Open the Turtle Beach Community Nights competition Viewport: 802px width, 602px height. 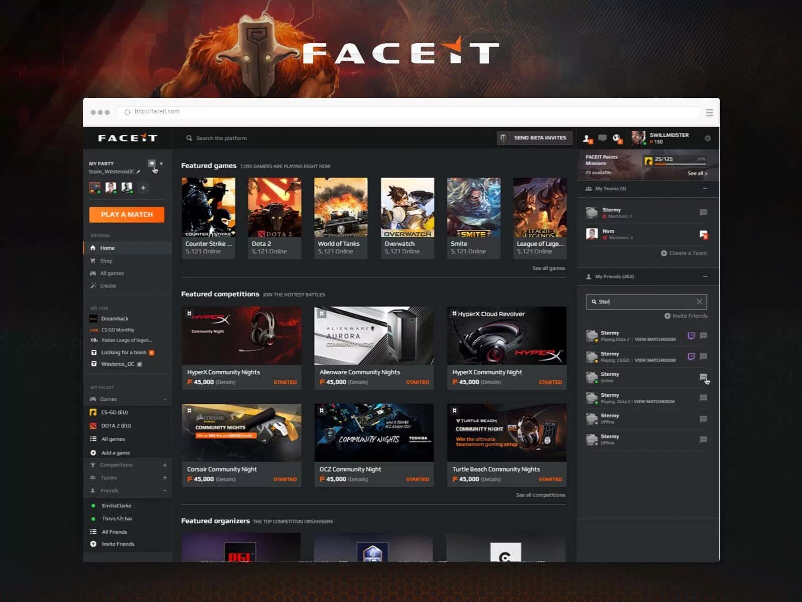point(507,445)
